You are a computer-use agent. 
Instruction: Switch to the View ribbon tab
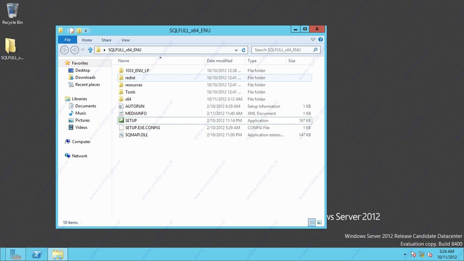125,40
